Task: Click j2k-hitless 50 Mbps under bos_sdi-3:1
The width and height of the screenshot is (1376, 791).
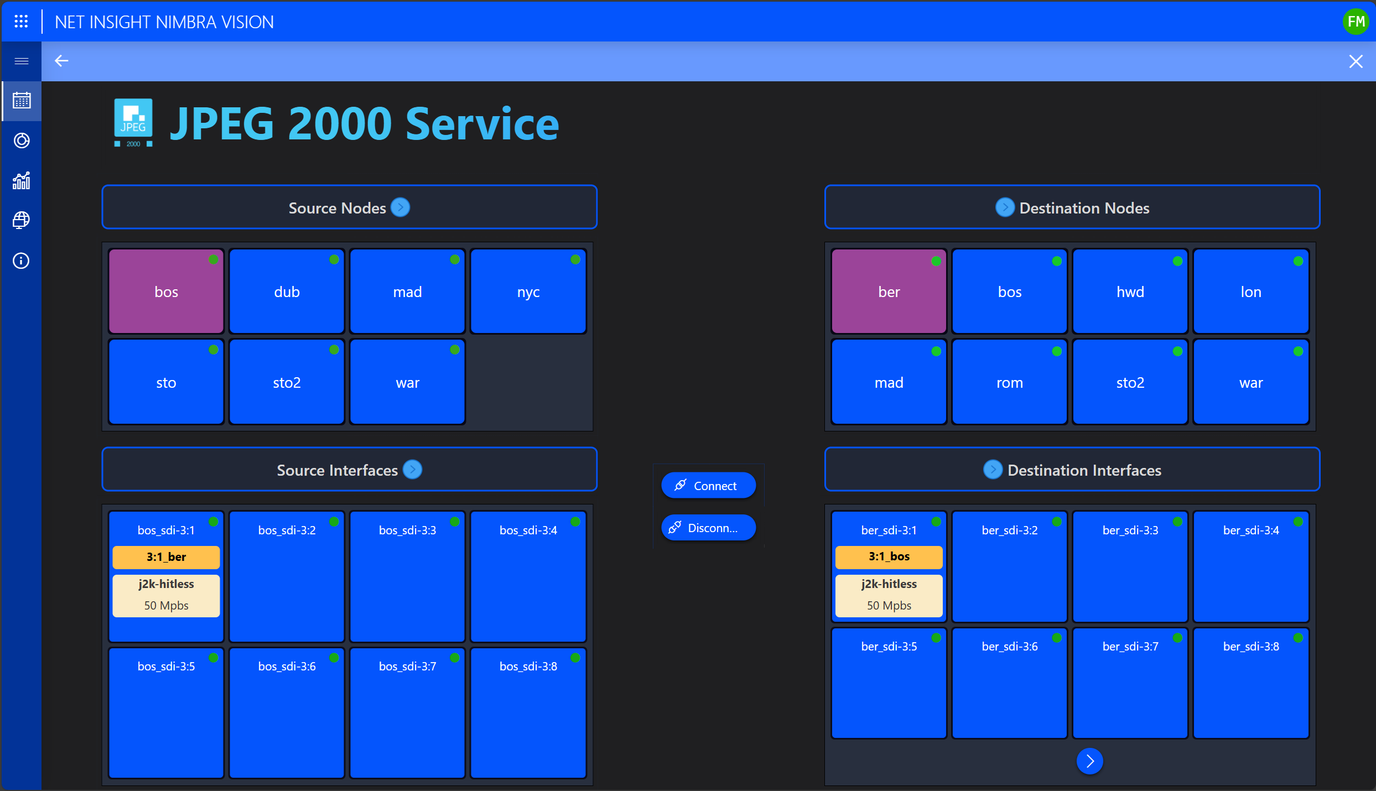Action: coord(166,595)
